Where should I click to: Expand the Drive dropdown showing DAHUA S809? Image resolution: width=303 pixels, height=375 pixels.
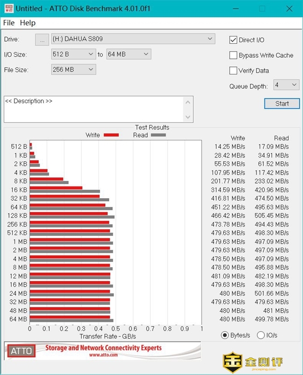pyautogui.click(x=133, y=39)
